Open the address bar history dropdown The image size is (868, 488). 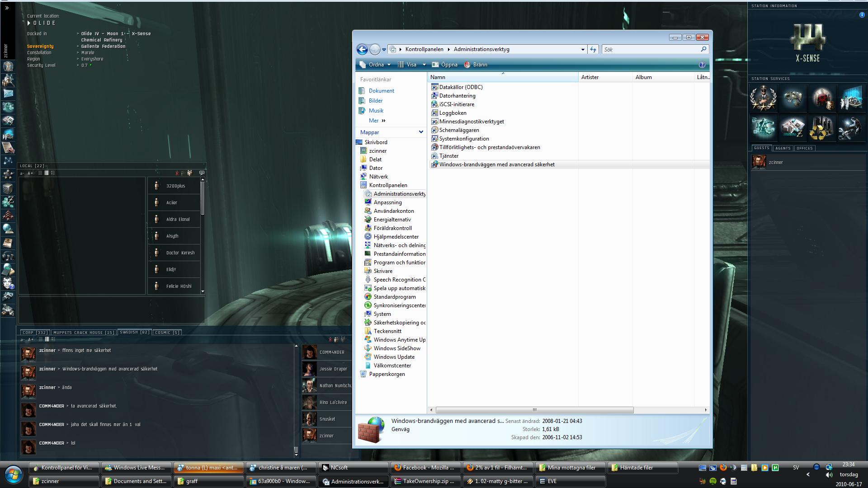point(582,49)
